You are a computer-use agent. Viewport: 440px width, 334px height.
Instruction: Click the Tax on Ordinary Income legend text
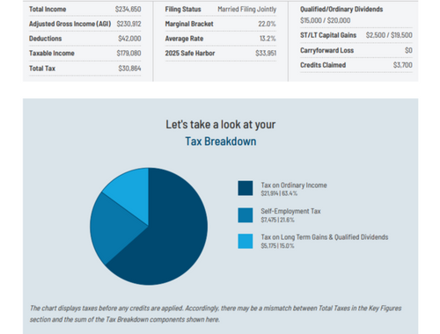294,185
